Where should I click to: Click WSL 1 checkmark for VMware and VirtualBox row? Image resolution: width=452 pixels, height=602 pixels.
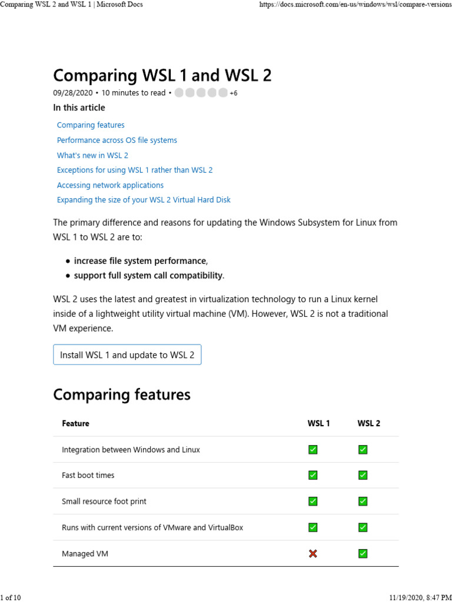tap(313, 527)
